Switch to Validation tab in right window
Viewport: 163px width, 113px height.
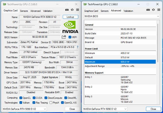128,11
